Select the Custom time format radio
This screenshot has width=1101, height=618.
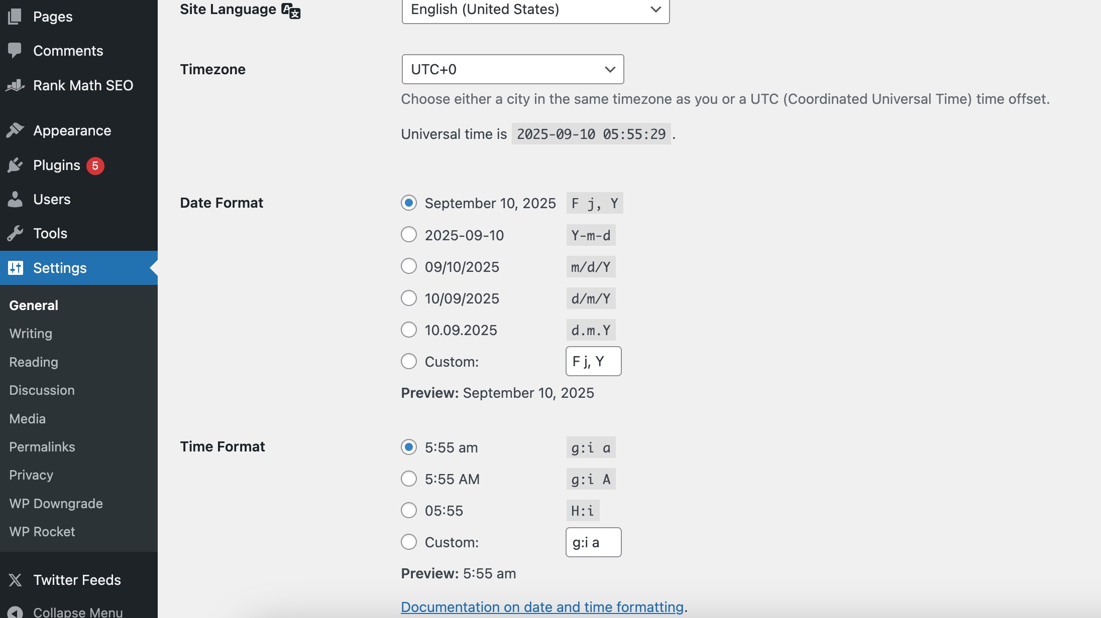point(409,542)
